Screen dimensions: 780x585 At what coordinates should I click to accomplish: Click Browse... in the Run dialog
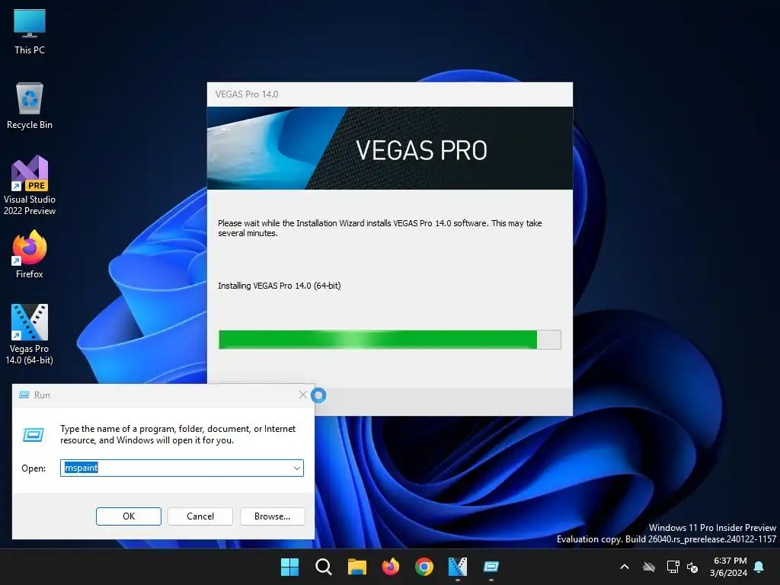click(272, 516)
